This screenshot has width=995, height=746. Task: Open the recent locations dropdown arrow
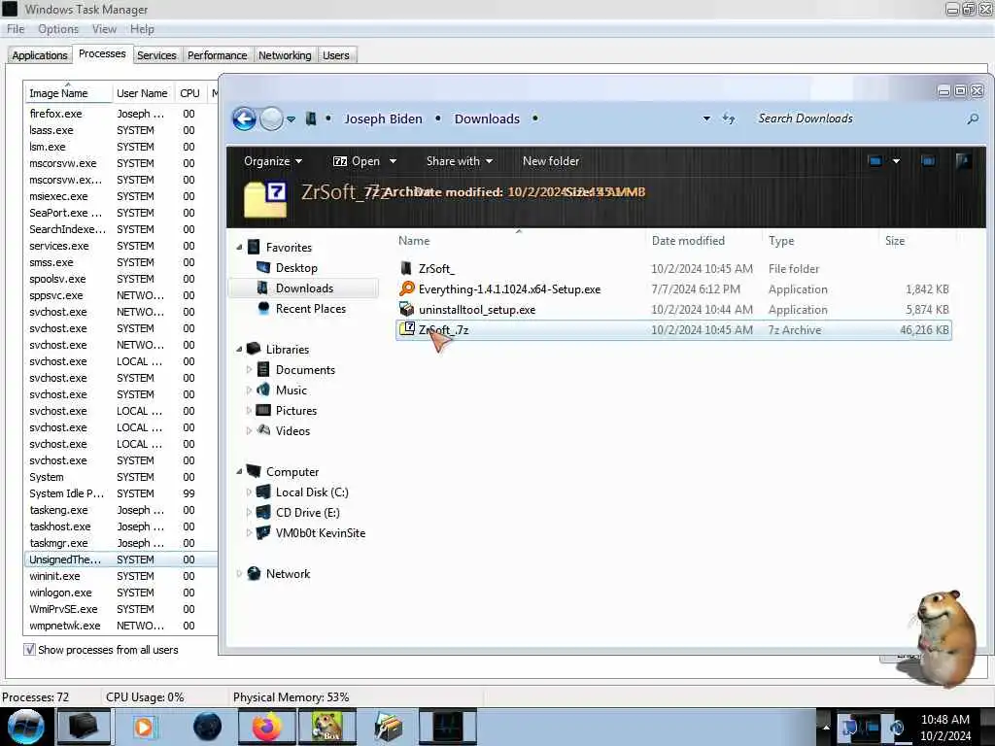point(291,119)
